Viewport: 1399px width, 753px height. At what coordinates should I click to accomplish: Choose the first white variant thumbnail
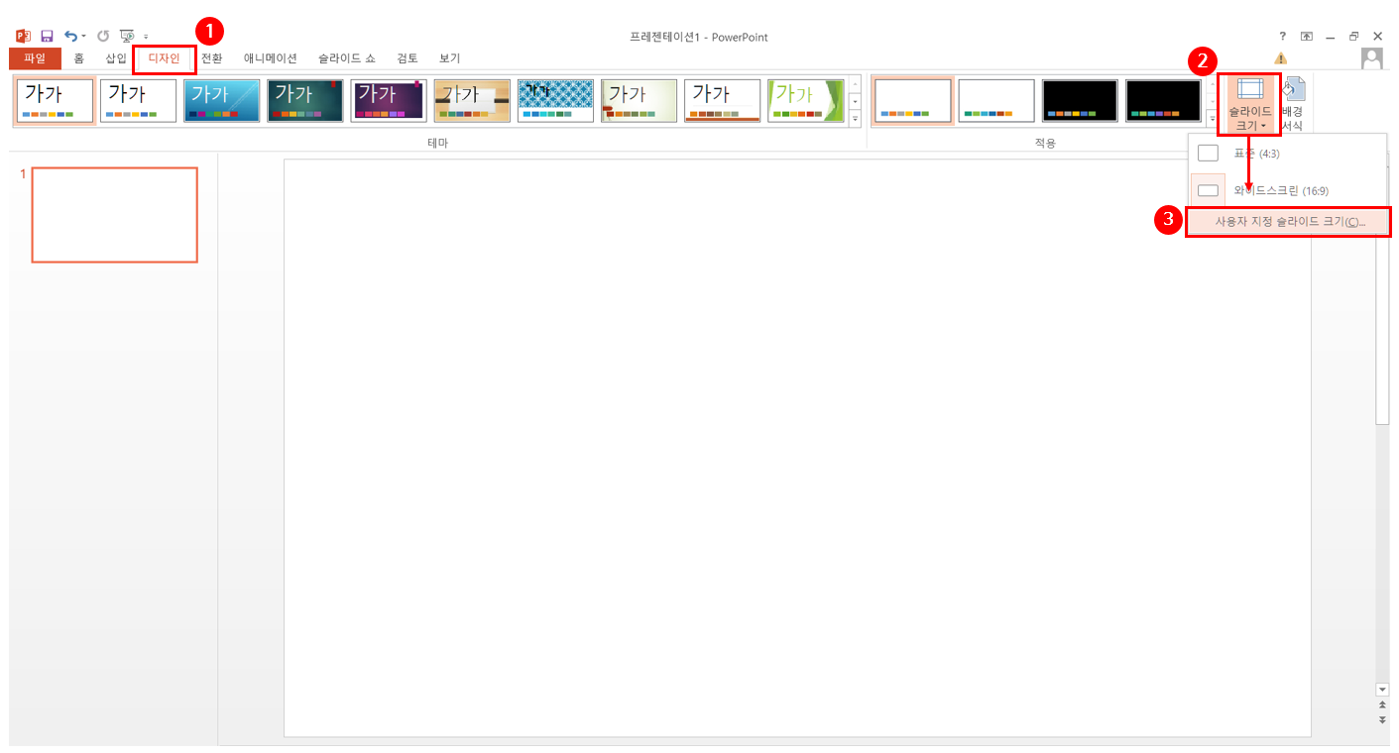[913, 101]
